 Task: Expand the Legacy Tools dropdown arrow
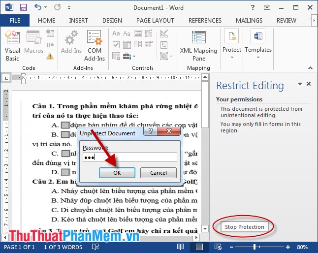134,56
